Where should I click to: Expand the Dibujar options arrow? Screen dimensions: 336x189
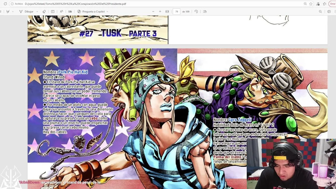tap(37, 12)
